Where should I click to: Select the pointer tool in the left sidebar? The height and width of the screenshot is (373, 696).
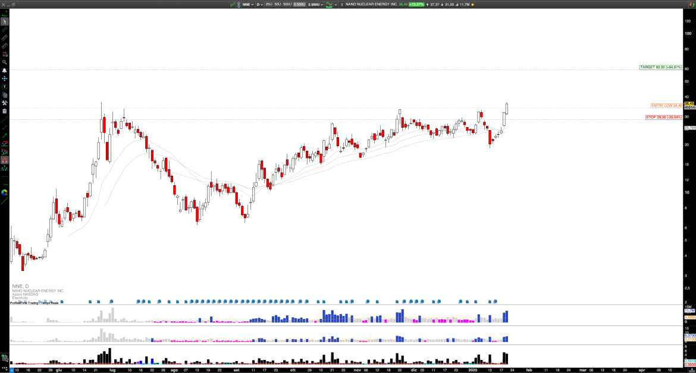[x=4, y=22]
